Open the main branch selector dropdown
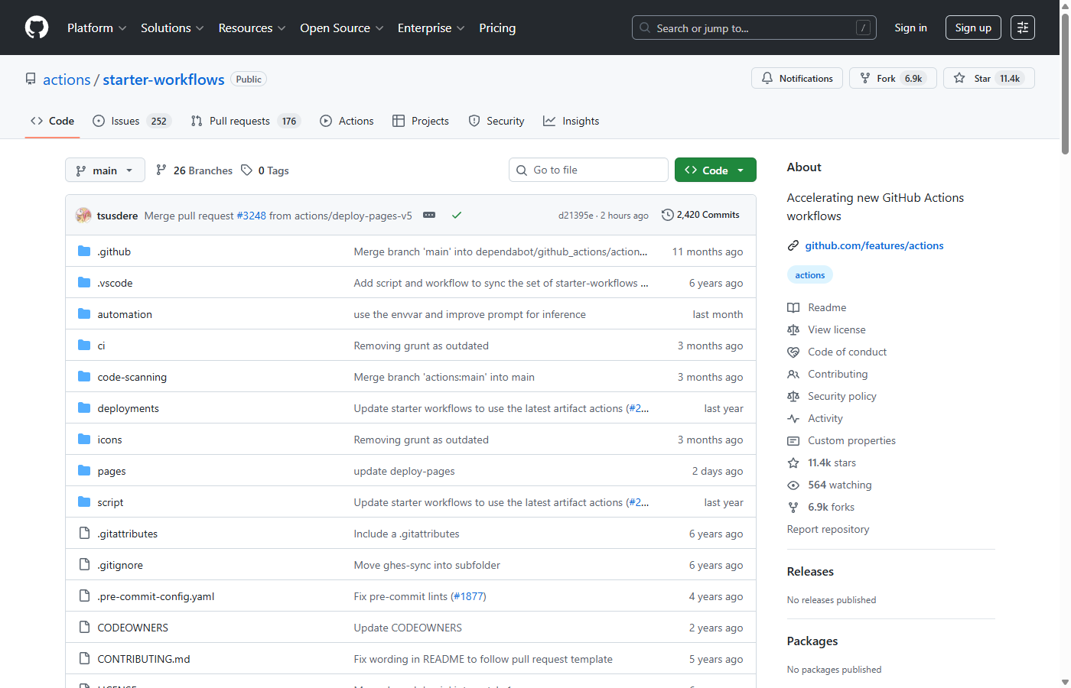Screen dimensions: 1071x688 [x=105, y=170]
